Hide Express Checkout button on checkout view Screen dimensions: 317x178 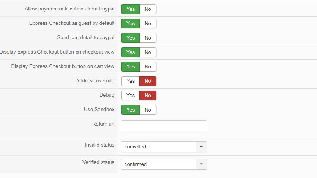pos(148,52)
